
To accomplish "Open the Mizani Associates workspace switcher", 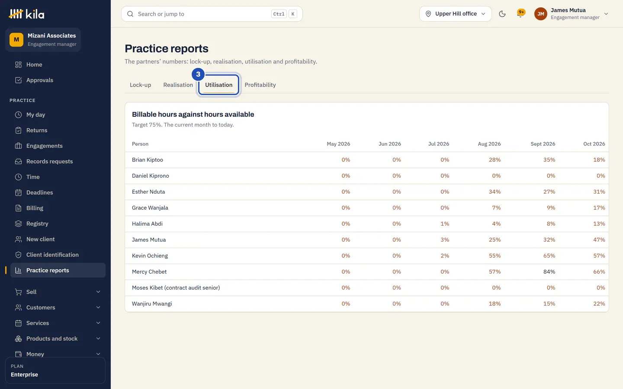I will (43, 40).
